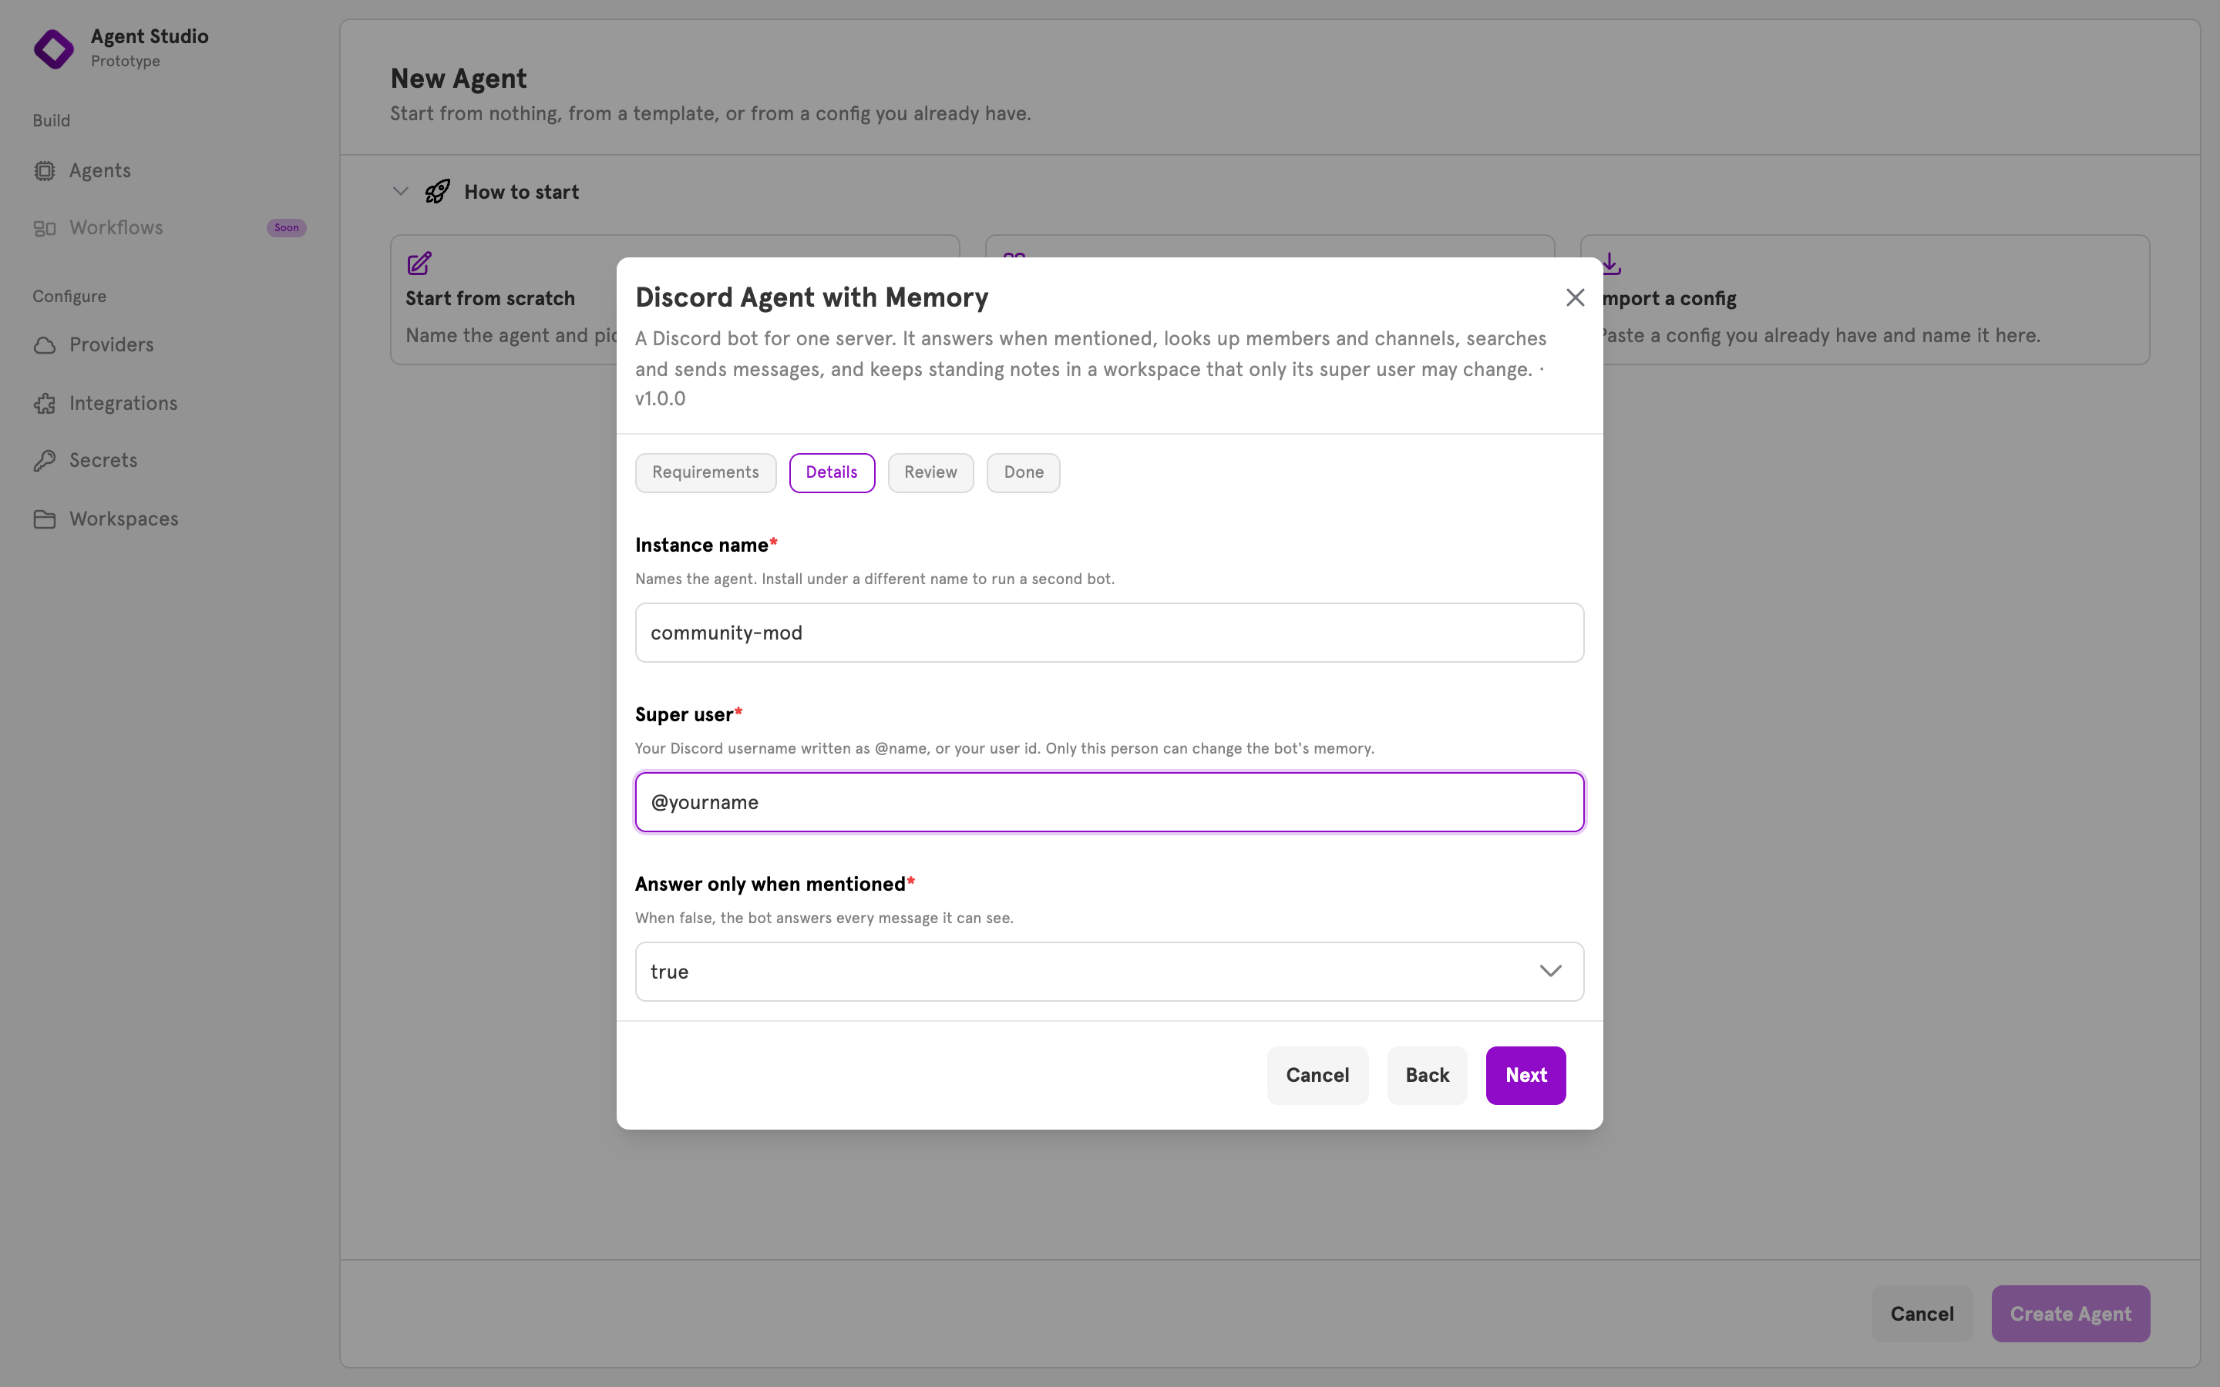This screenshot has height=1387, width=2220.
Task: Click the rocket icon beside How to start
Action: pos(438,192)
